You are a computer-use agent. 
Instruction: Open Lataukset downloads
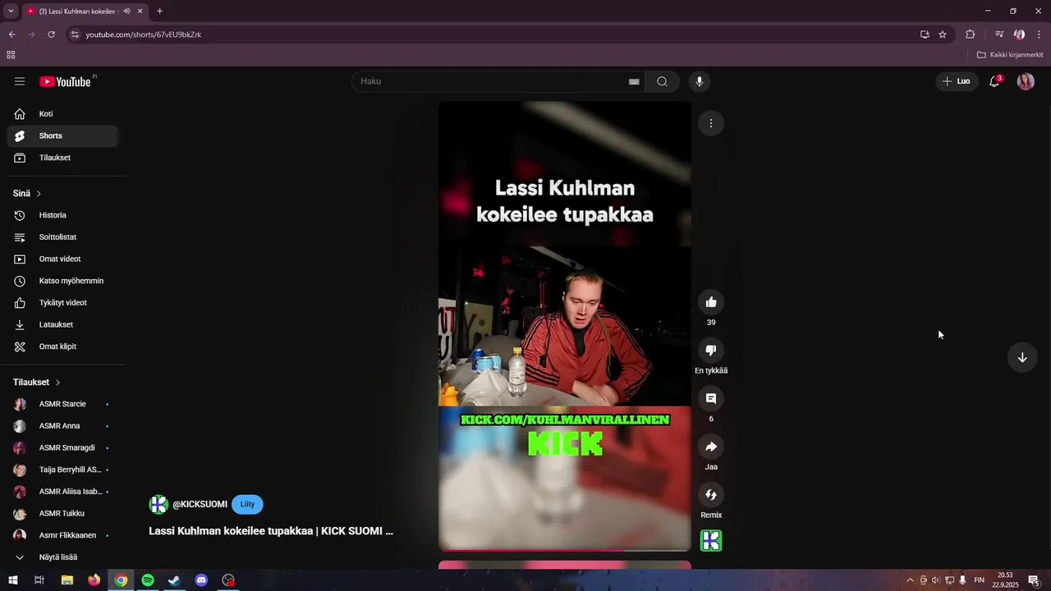(62, 324)
